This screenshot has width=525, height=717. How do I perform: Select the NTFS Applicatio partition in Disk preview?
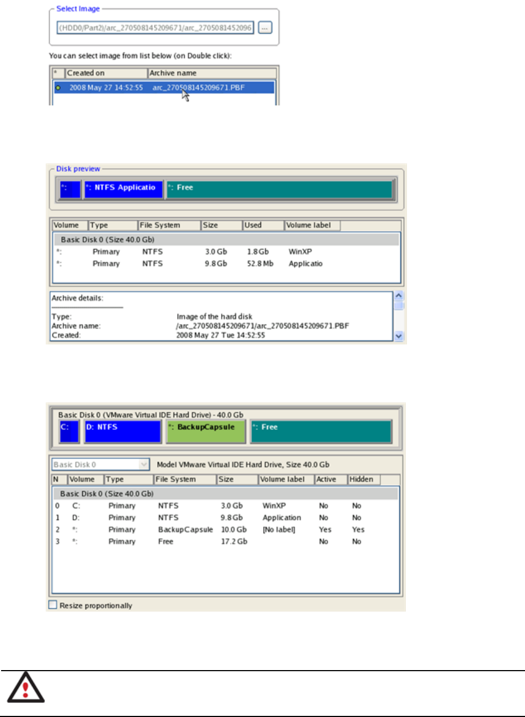tap(124, 189)
